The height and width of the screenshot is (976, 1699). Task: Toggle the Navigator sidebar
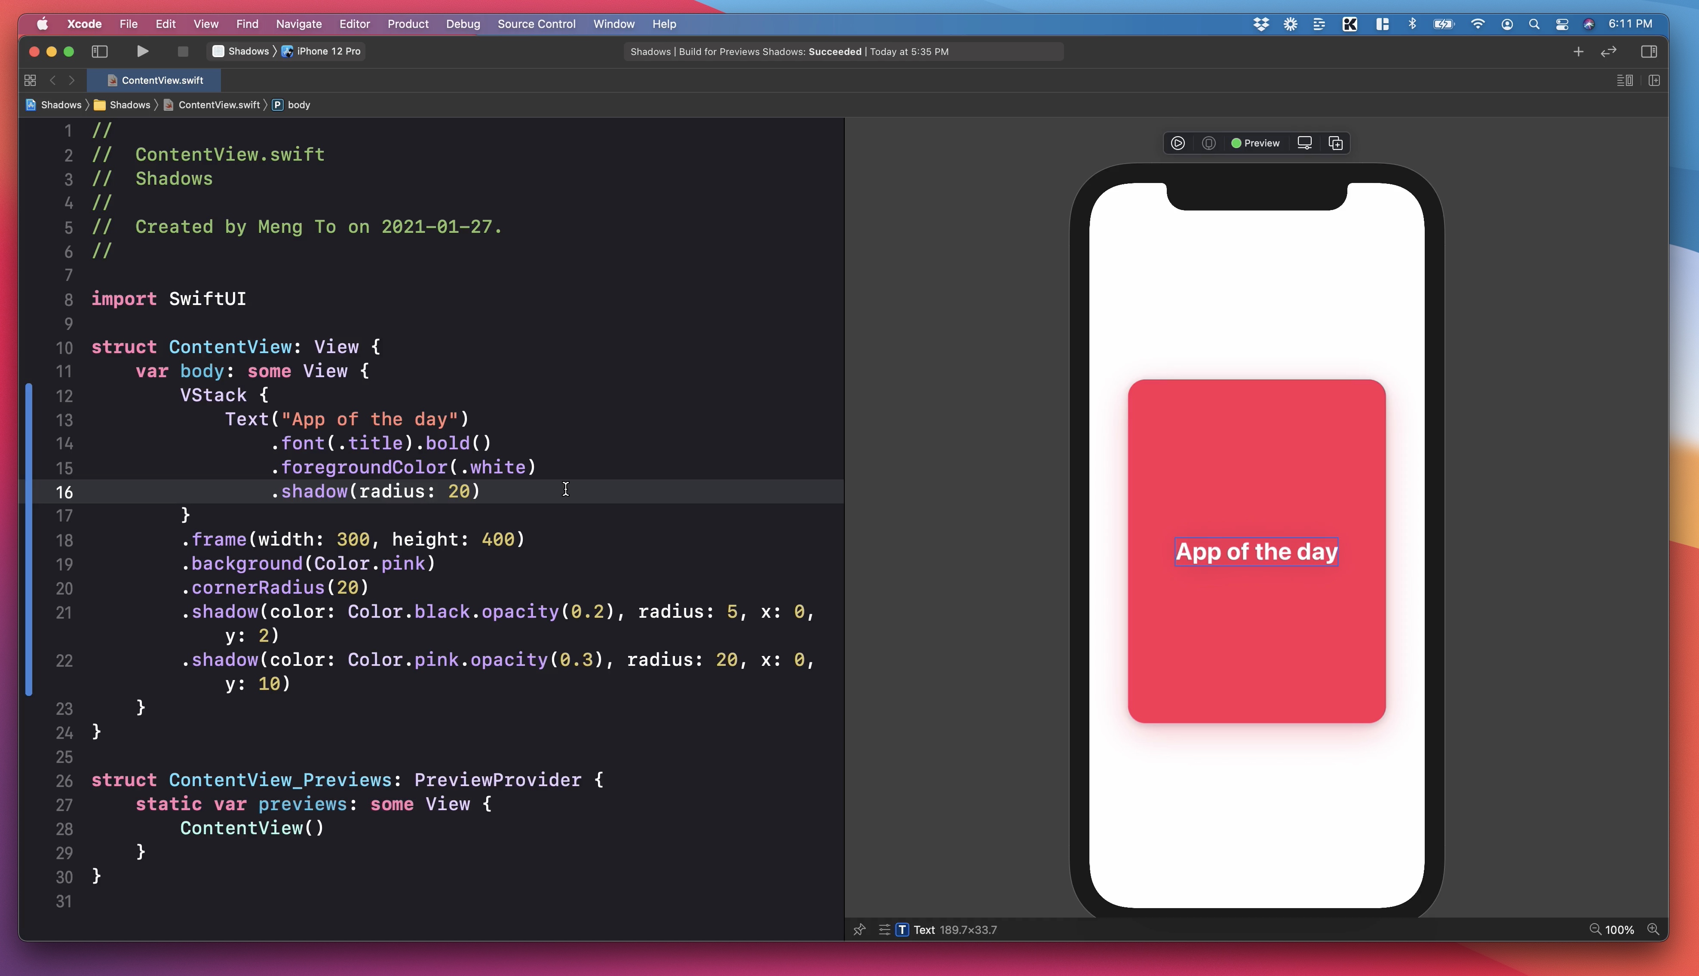tap(99, 51)
